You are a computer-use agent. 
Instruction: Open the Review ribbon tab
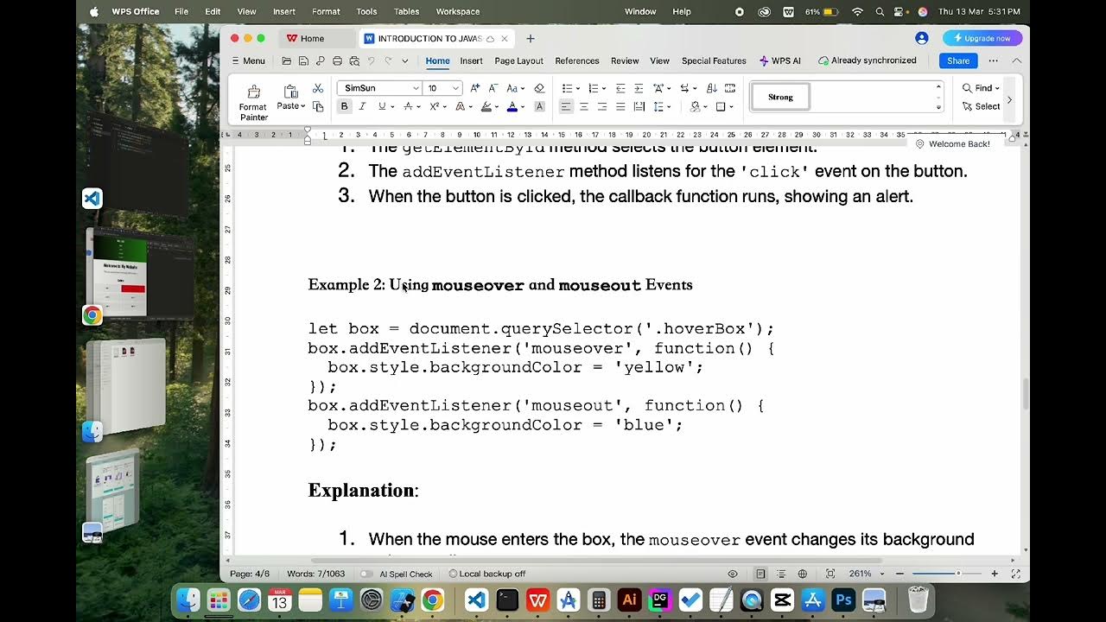(625, 61)
